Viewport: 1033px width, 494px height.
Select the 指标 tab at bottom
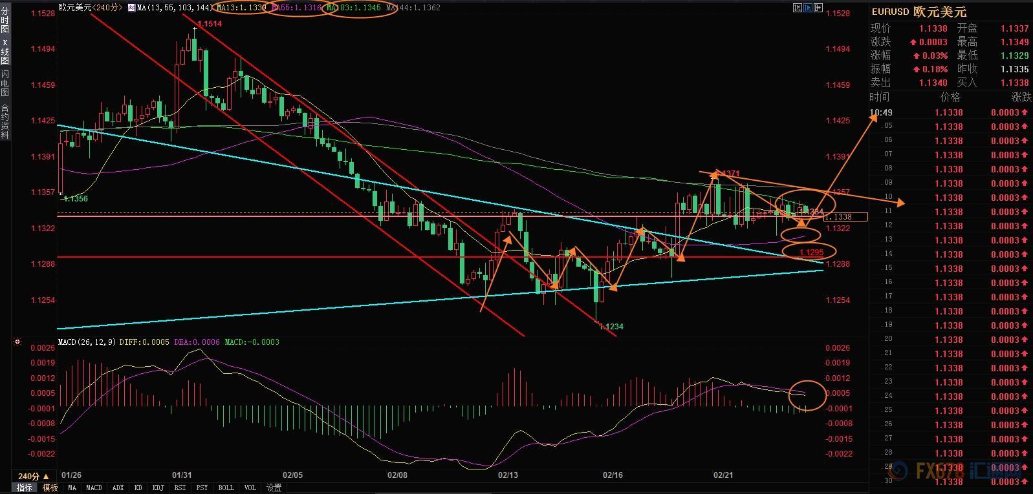click(x=25, y=488)
